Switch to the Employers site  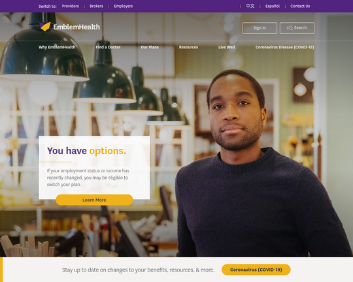point(124,6)
